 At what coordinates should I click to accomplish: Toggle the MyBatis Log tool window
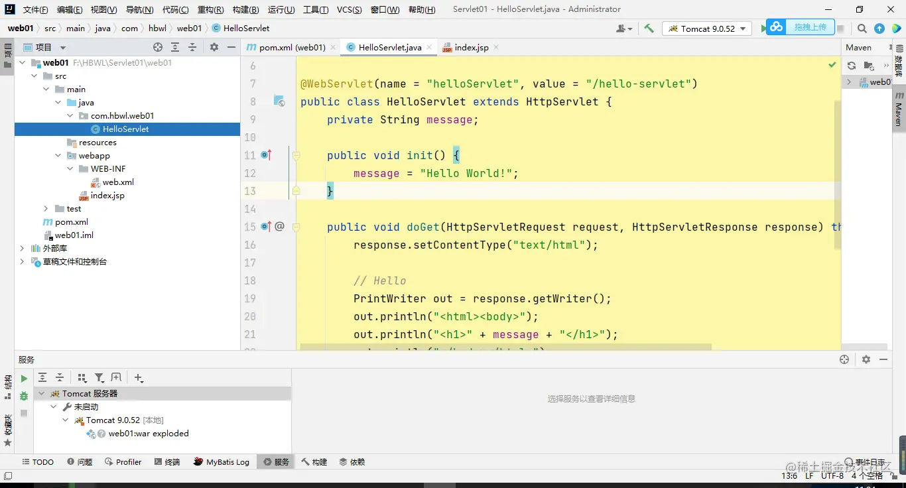pos(222,462)
